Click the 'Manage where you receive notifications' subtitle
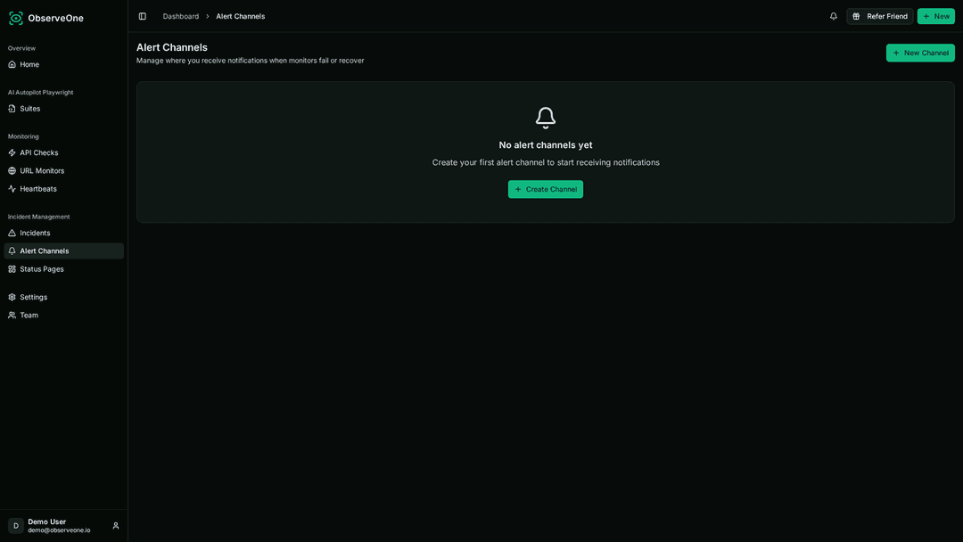Viewport: 963px width, 542px height. [250, 61]
